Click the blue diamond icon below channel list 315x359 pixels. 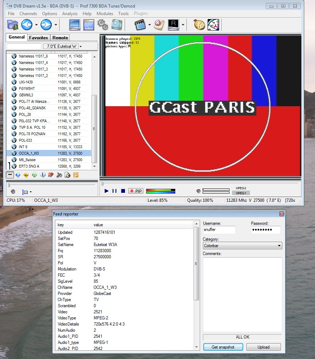[x=18, y=175]
